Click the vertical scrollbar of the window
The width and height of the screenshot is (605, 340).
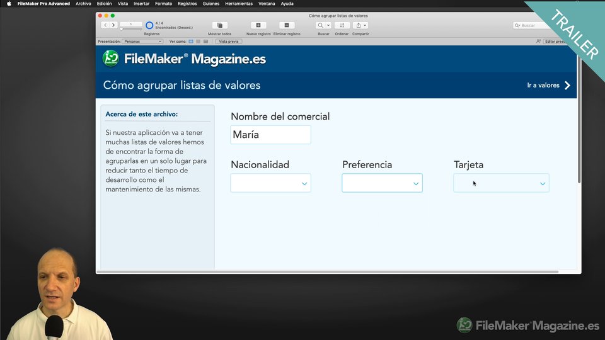point(579,120)
